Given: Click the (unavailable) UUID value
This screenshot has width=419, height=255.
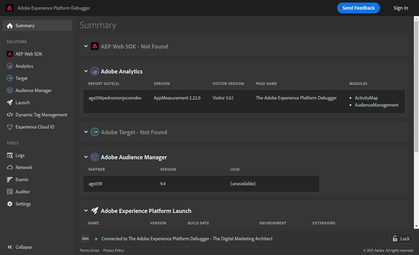Looking at the screenshot, I should 243,183.
